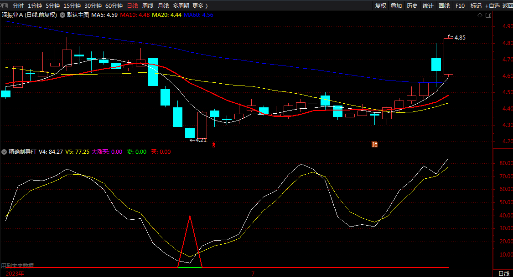
Task: Select the 60分钟 period
Action: click(114, 6)
